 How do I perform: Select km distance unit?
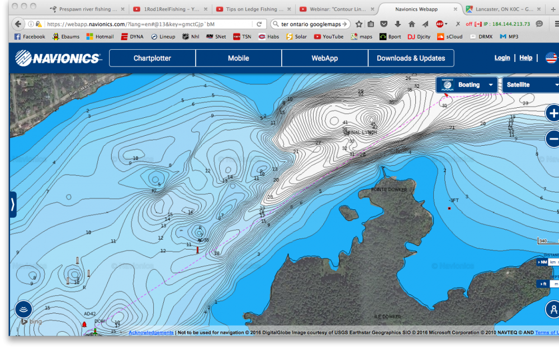point(553,262)
